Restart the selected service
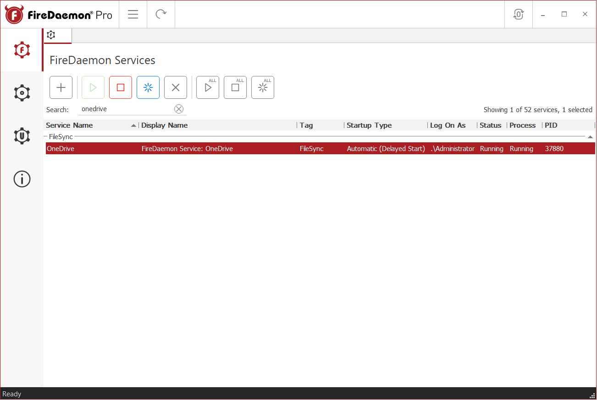597x400 pixels. coord(148,87)
